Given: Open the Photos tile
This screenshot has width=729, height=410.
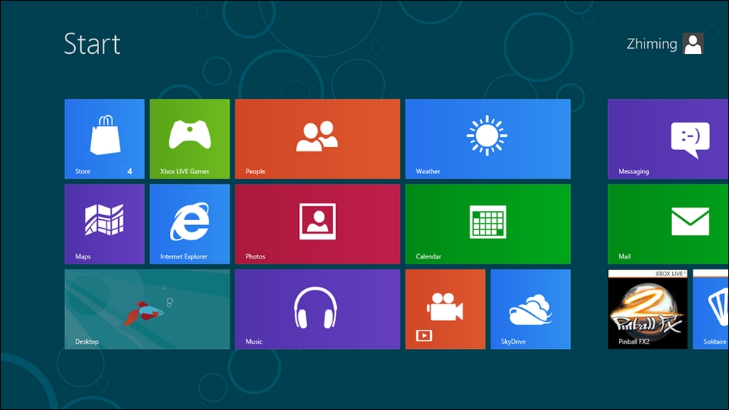Looking at the screenshot, I should tap(318, 224).
